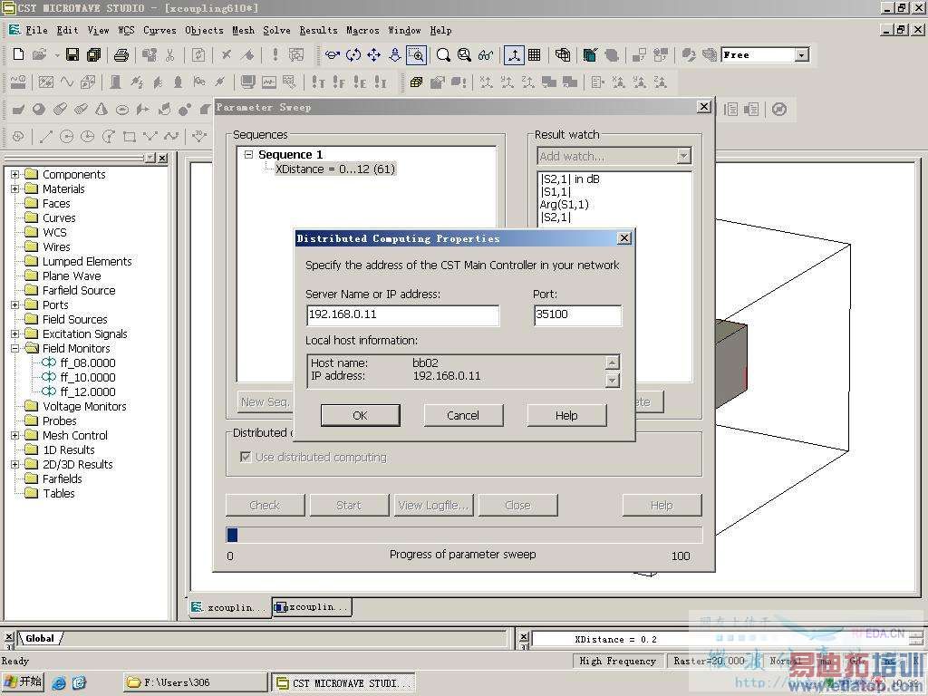Click the View Logfile button
The height and width of the screenshot is (696, 928).
[433, 506]
